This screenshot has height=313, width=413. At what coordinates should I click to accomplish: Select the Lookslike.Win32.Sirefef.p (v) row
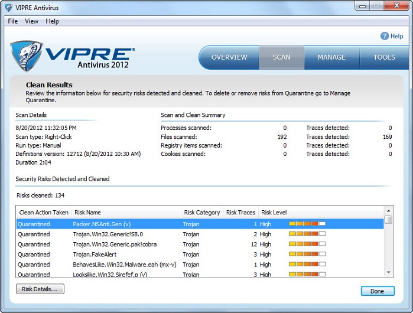click(x=200, y=274)
